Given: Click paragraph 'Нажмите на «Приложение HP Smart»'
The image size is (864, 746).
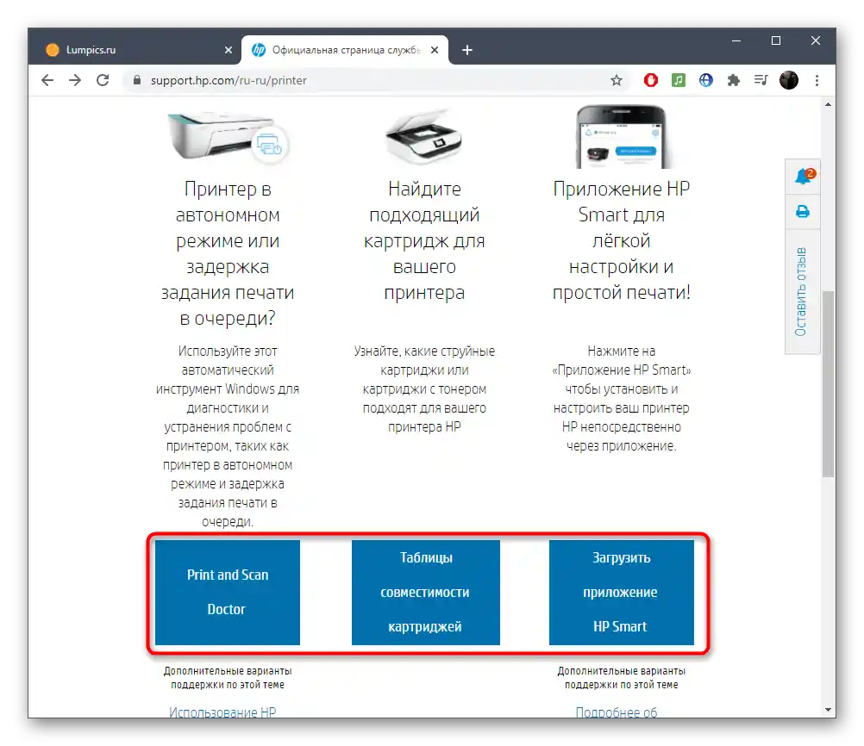Looking at the screenshot, I should point(622,398).
